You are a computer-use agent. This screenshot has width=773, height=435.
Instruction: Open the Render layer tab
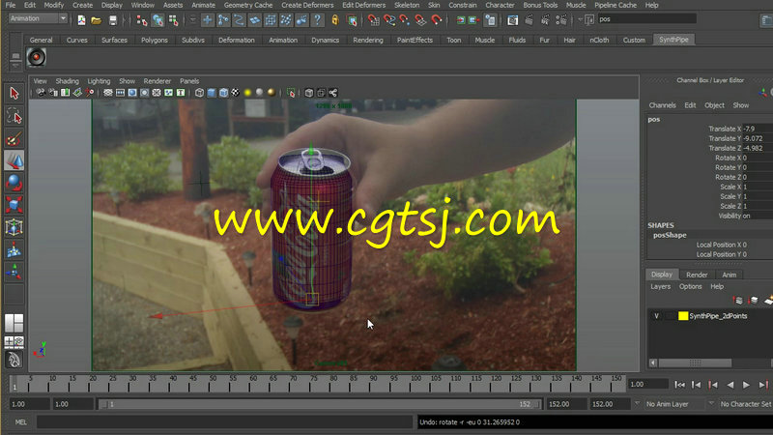pyautogui.click(x=697, y=275)
